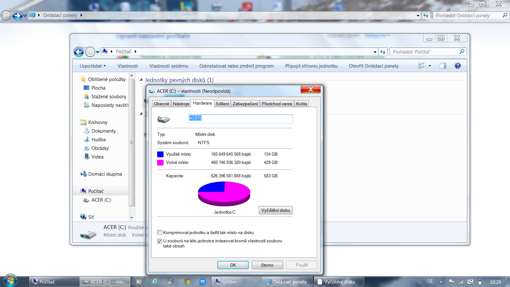The width and height of the screenshot is (510, 287).
Task: Open Ovládací panely address history dropdown
Action: tap(418, 15)
